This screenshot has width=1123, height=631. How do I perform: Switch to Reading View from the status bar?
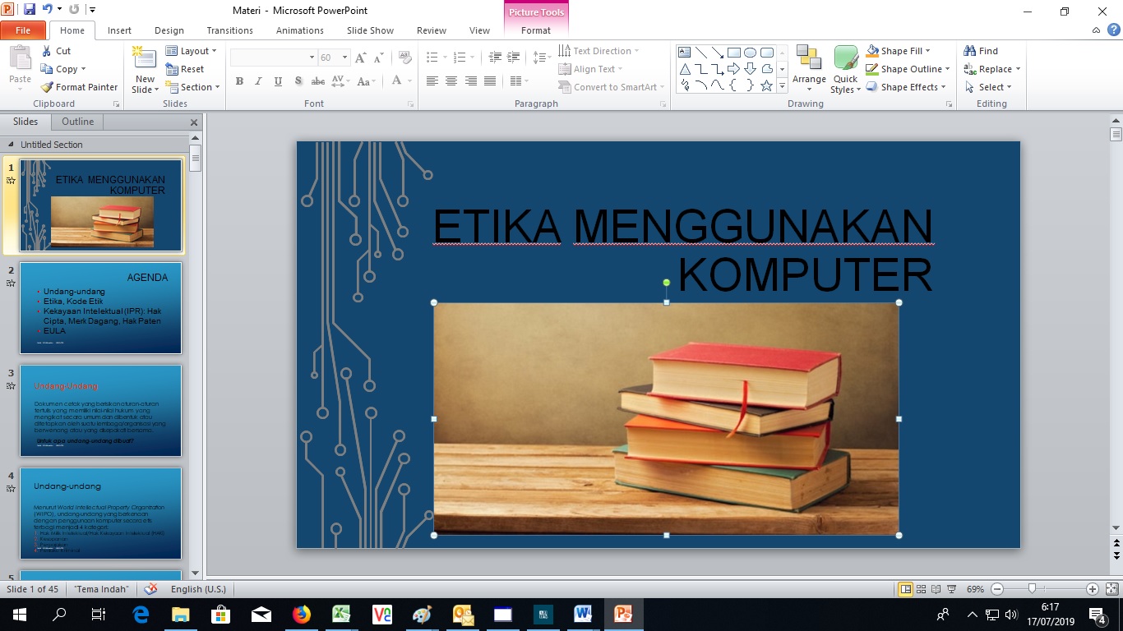[x=936, y=588]
